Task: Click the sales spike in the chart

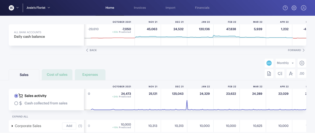Action: 187,104
